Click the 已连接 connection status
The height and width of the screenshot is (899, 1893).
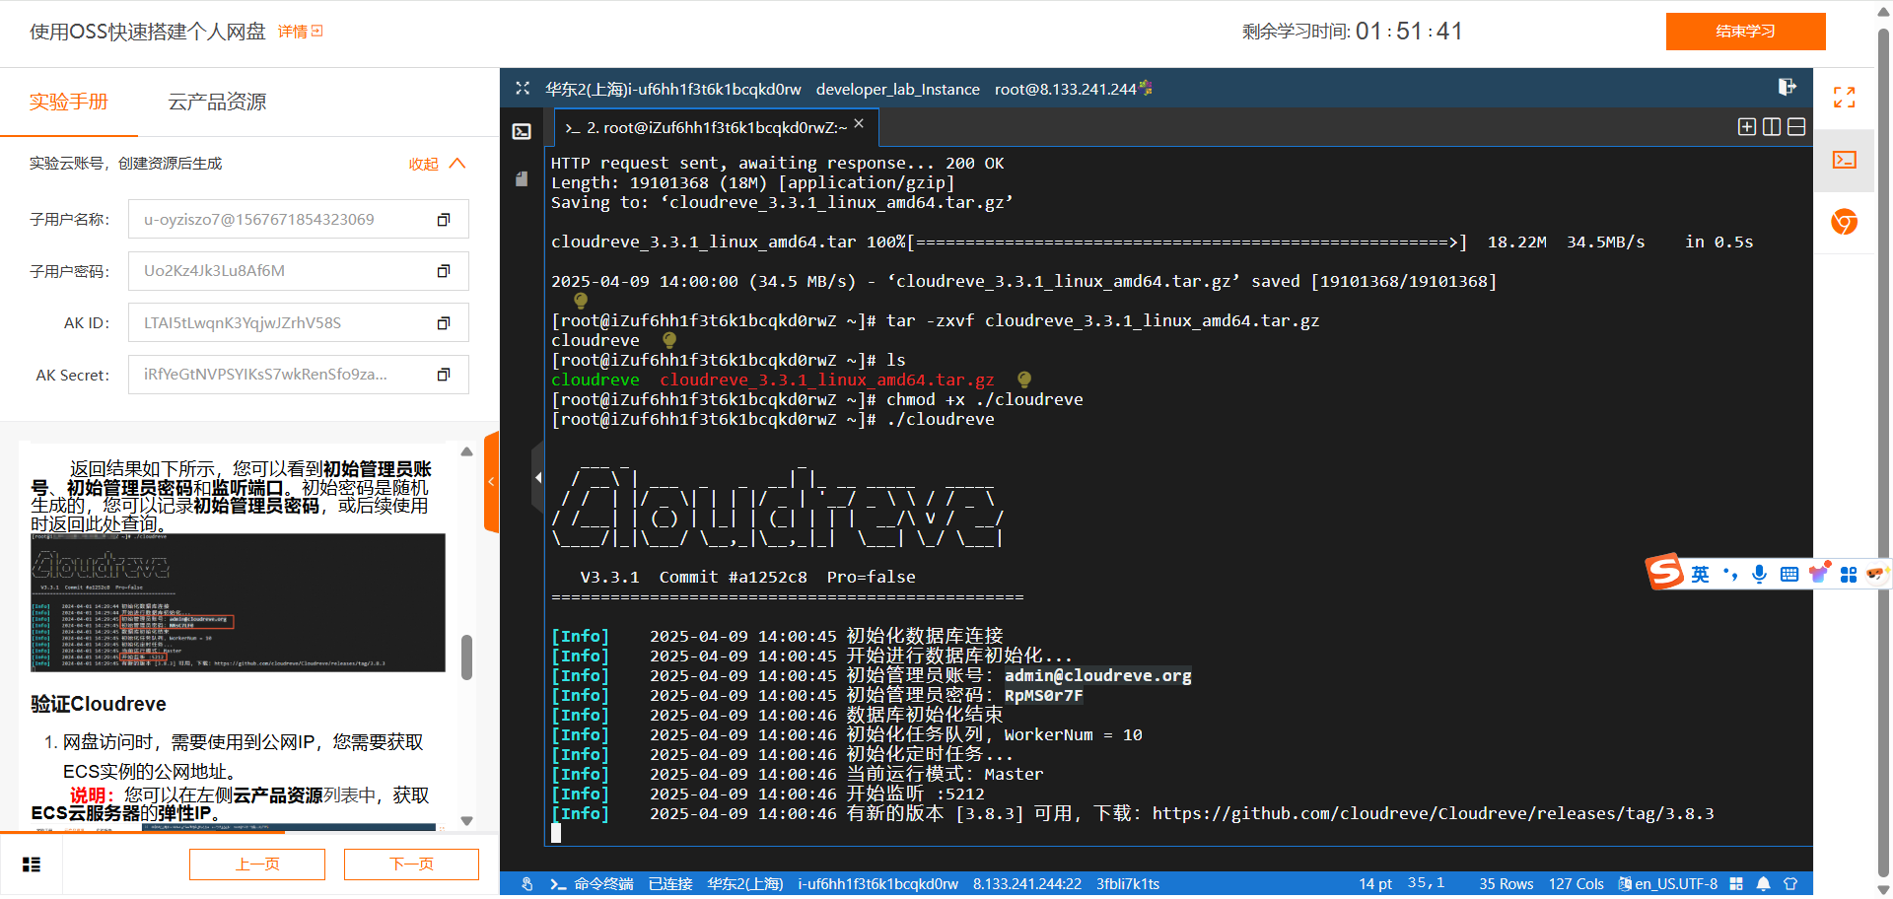[670, 884]
